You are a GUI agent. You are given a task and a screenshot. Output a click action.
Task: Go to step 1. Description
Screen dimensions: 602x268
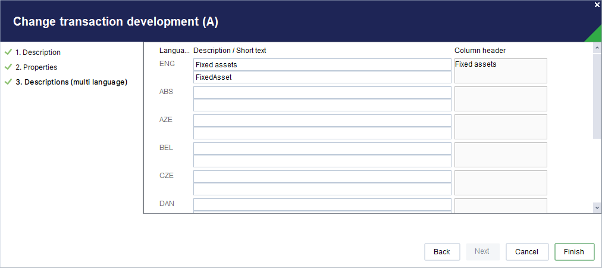38,52
